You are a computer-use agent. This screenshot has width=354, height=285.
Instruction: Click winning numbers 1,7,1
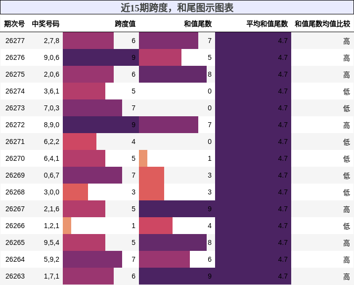(x=51, y=276)
